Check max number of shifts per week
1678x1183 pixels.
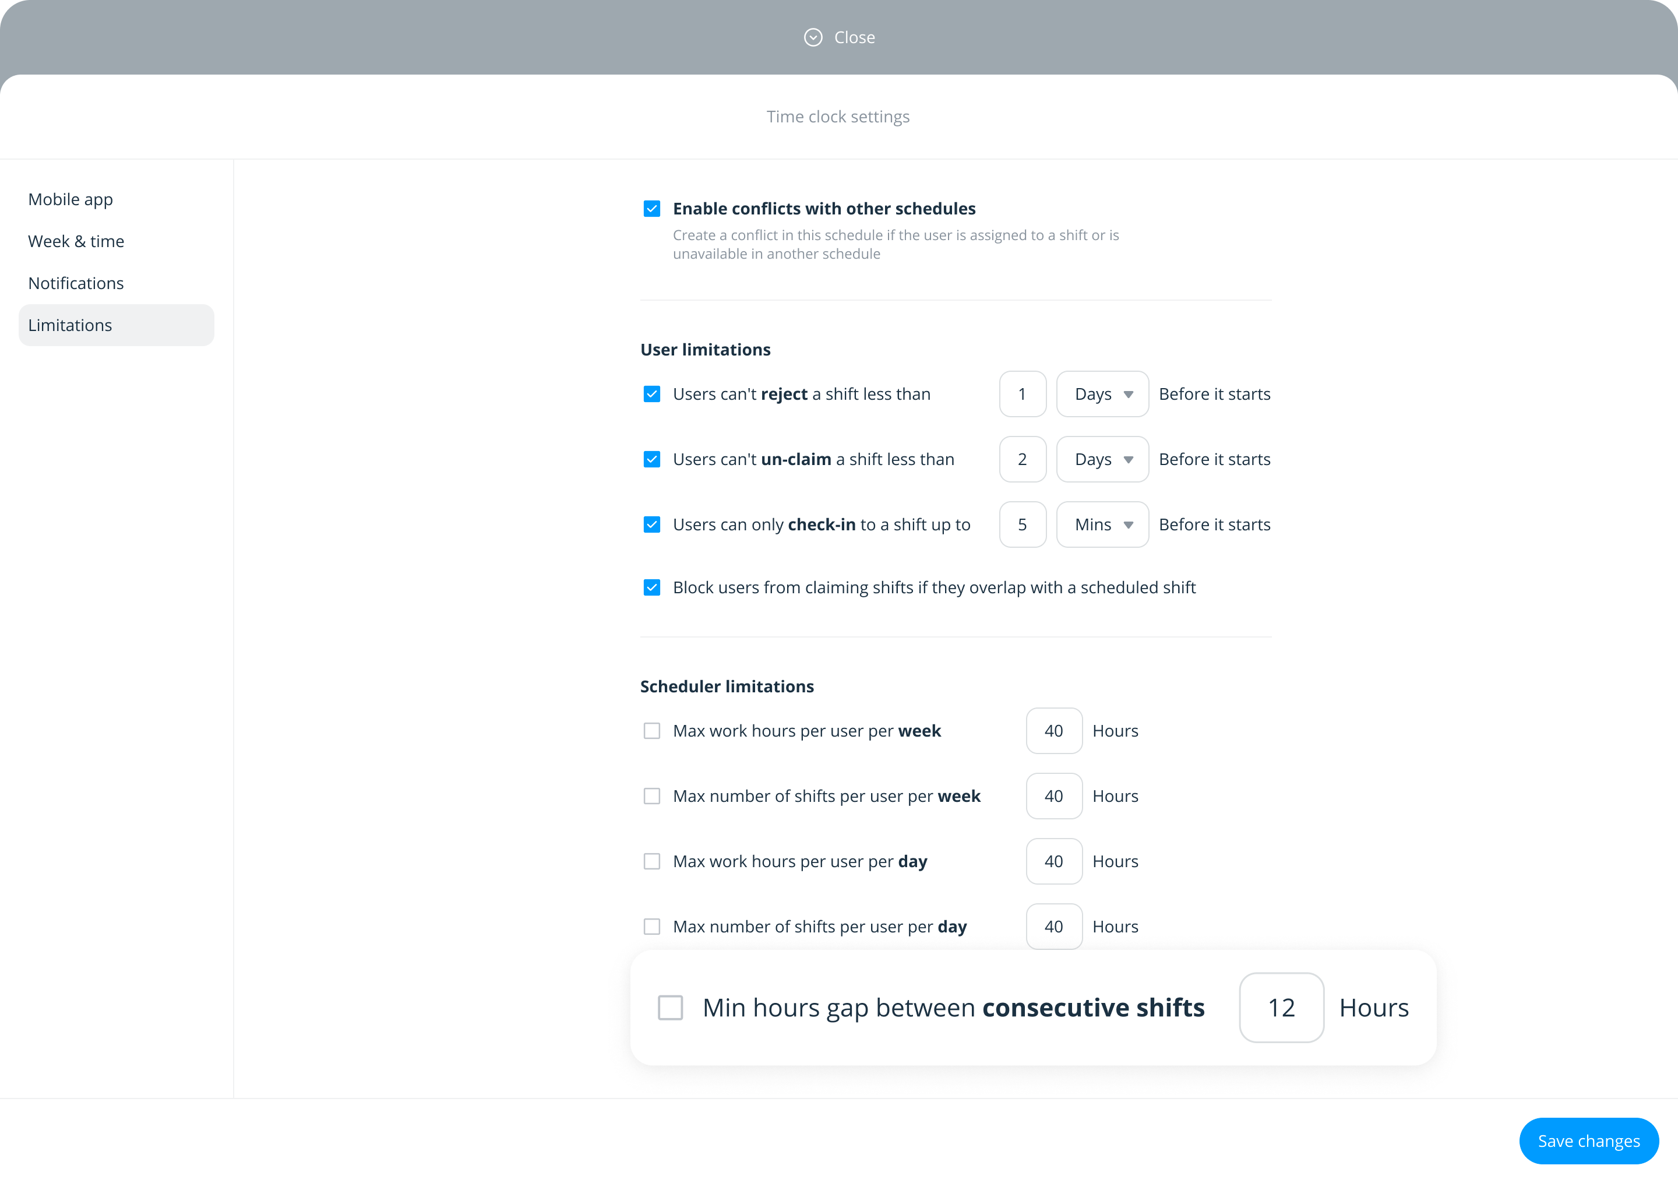pos(652,795)
